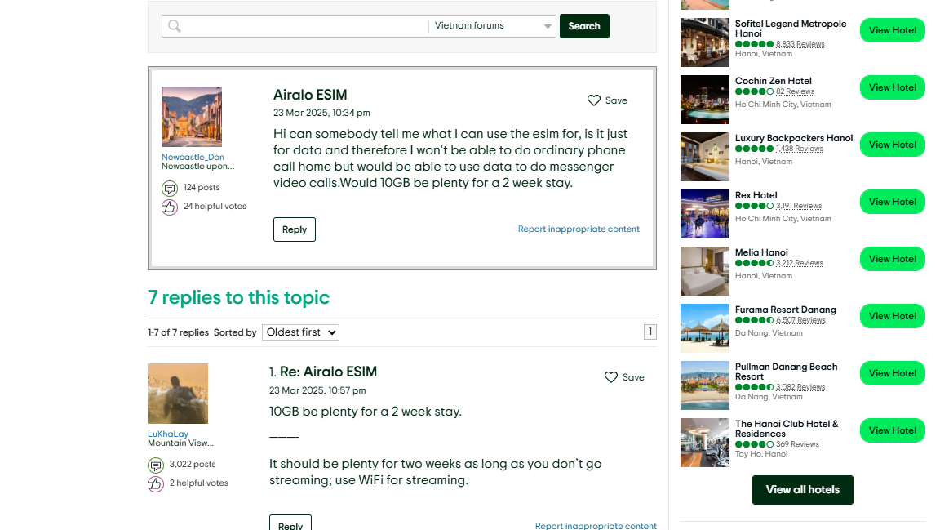
Task: Click View Hotel for Pullman Danang Beach Resort
Action: pos(893,373)
